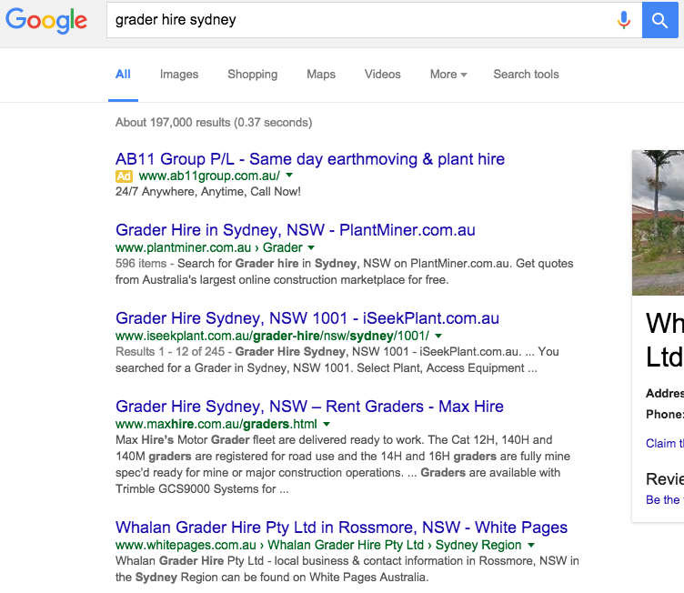Click the 24/7 Anywhere, Anytime, Call Now! text

pos(208,192)
